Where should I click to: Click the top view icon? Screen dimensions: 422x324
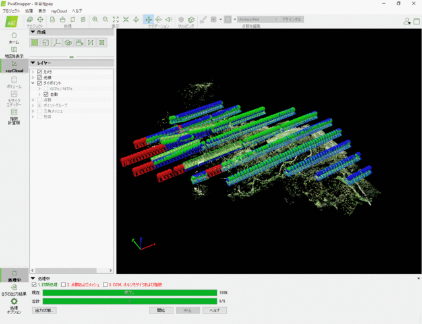pos(136,19)
